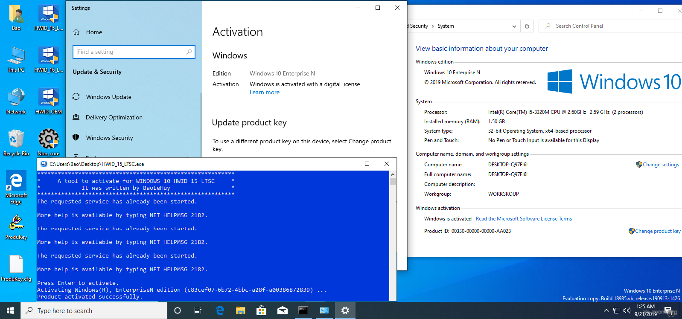Click the Delivery Optimization icon
The height and width of the screenshot is (319, 682).
(76, 117)
